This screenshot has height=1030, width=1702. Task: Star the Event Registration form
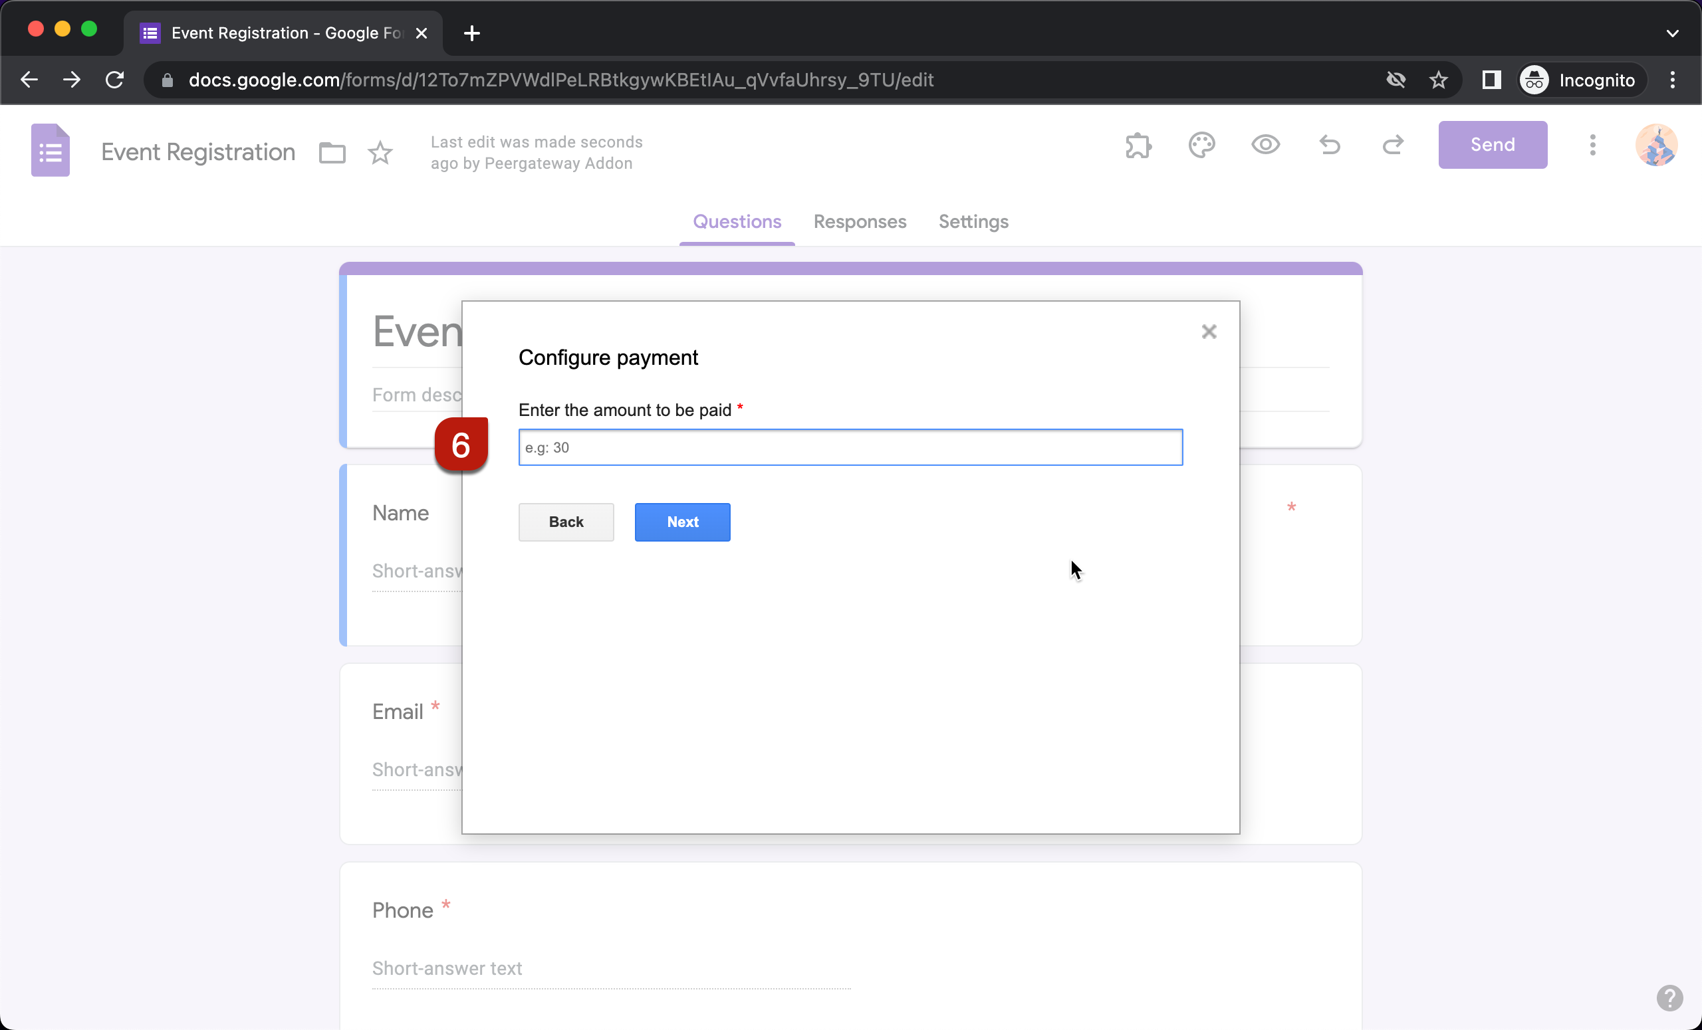point(380,153)
